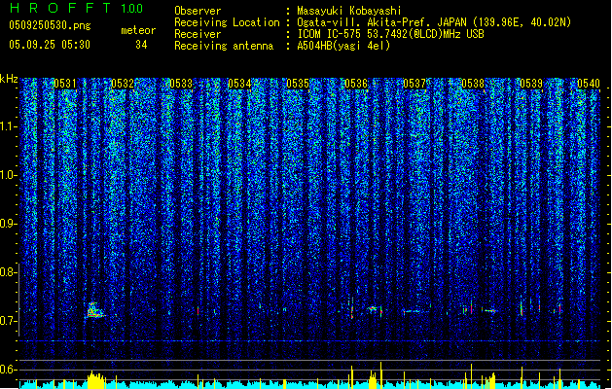Select the filename 0509250530.png

pos(50,25)
